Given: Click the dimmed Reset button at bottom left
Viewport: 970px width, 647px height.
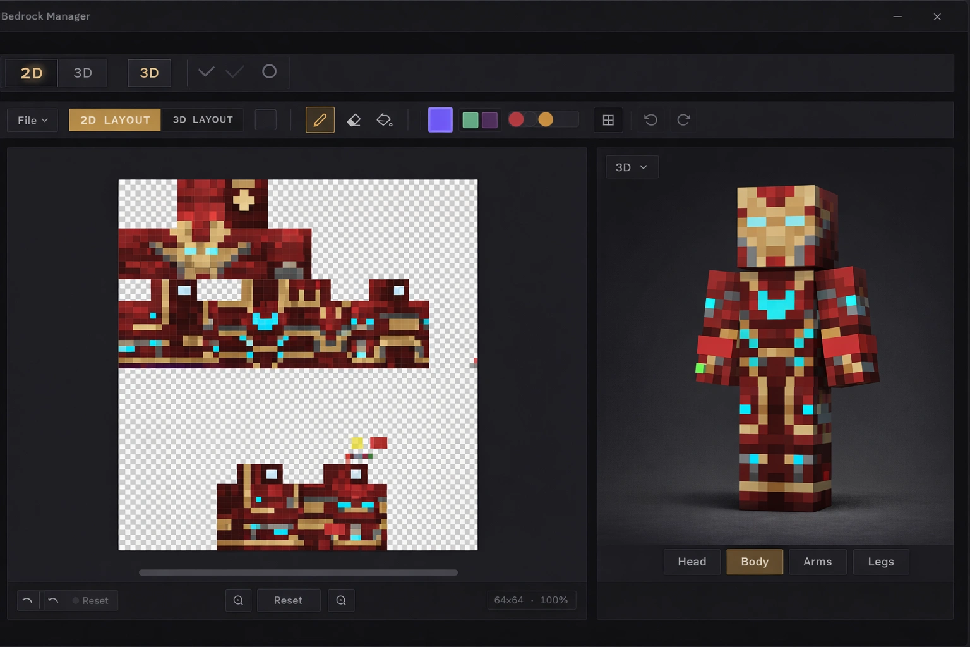Looking at the screenshot, I should pyautogui.click(x=90, y=600).
